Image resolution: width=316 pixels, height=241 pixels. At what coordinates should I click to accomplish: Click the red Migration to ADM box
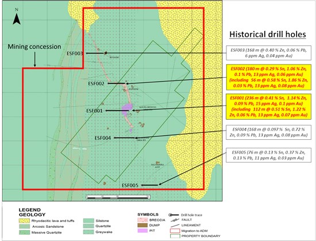click(x=175, y=231)
